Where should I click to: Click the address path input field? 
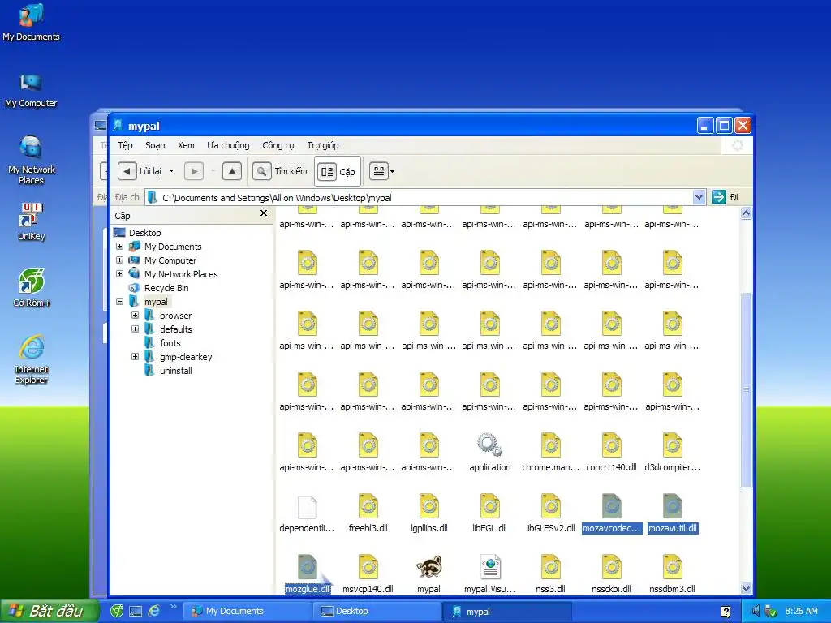[x=419, y=198]
